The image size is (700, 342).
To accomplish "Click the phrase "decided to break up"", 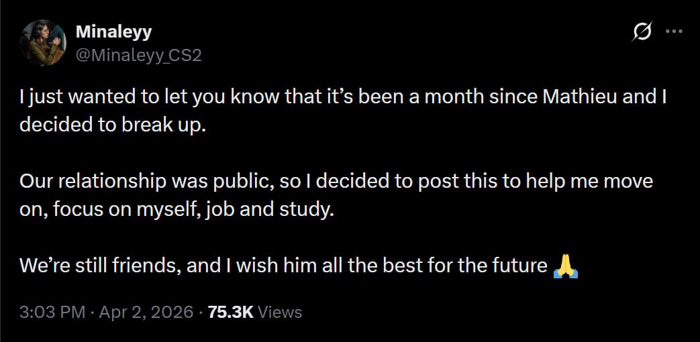I will pyautogui.click(x=111, y=125).
